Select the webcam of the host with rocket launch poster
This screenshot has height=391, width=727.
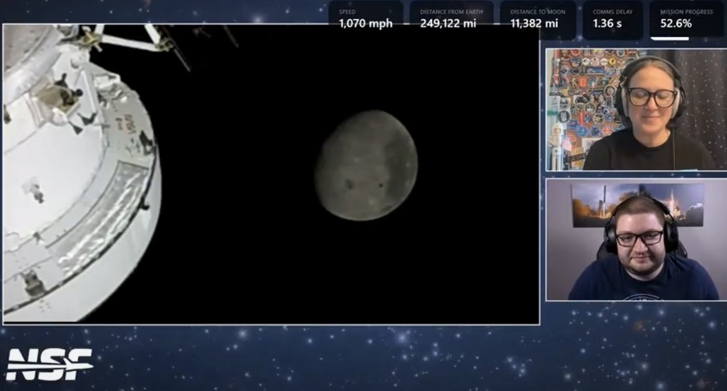[636, 240]
